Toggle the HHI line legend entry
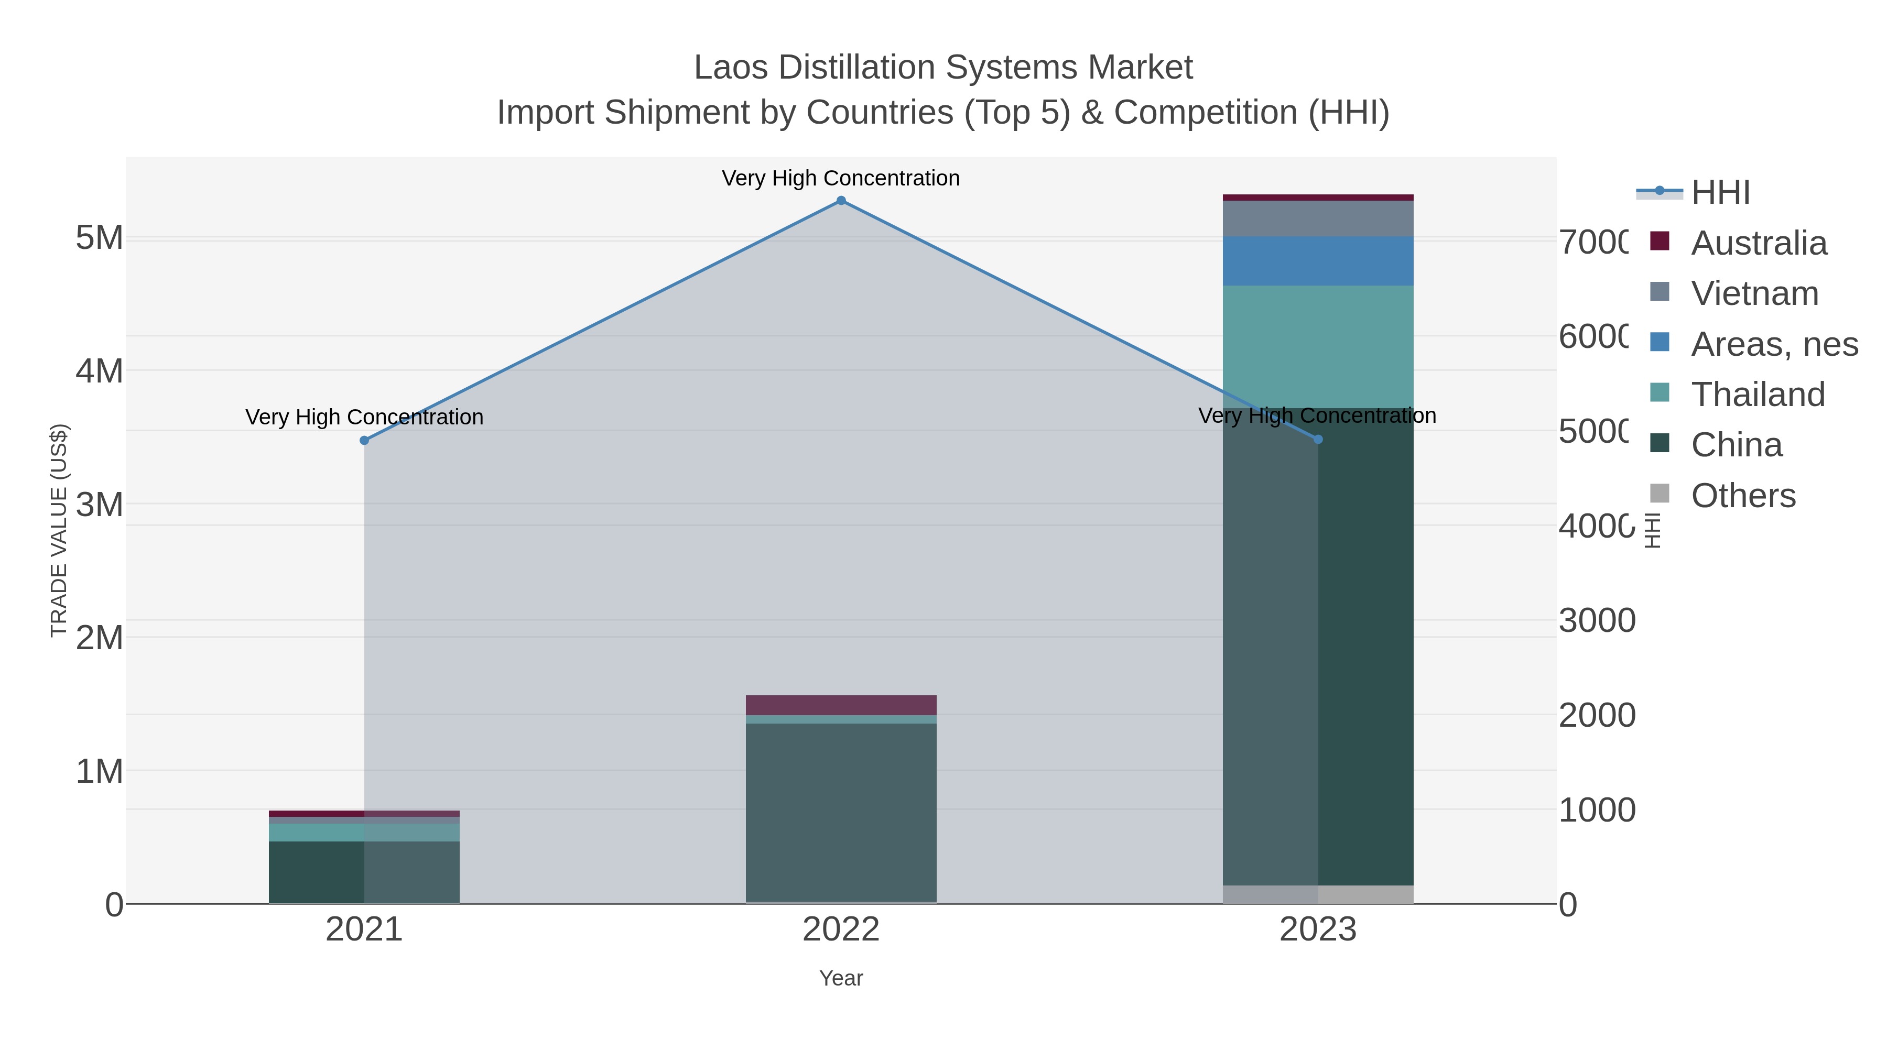1887x1061 pixels. click(1693, 192)
